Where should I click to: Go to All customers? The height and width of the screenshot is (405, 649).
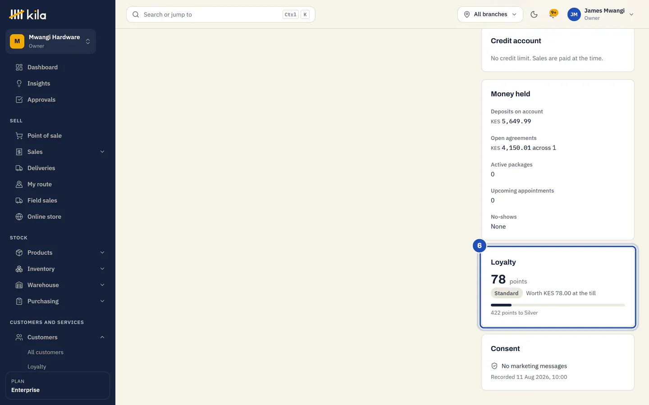[x=46, y=352]
